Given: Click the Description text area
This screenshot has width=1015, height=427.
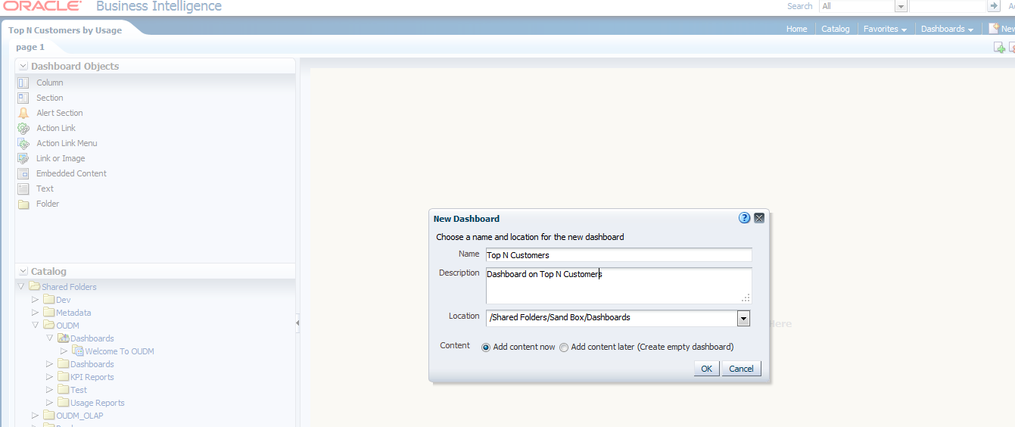Looking at the screenshot, I should tap(618, 285).
